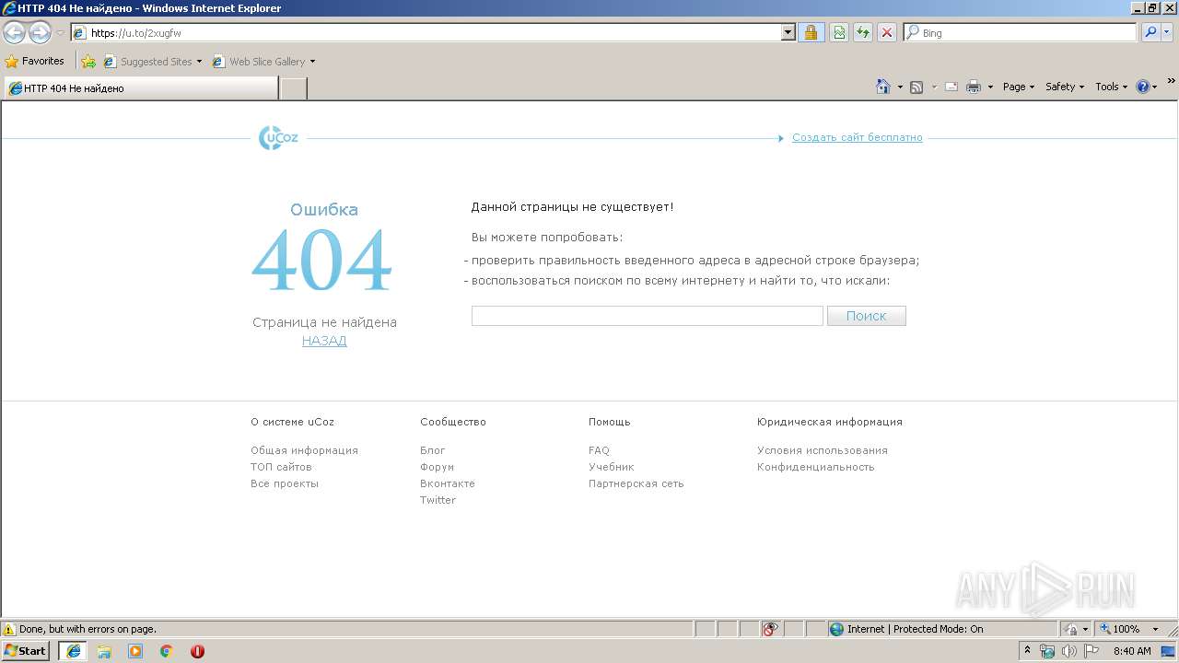Click the uCoz page search input field
Screen dimensions: 1179x663
648,316
